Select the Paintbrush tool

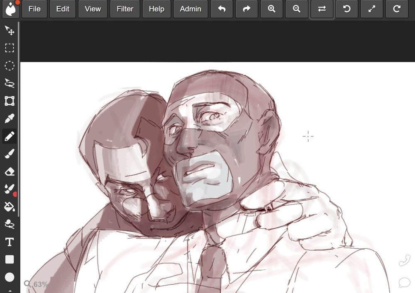[x=10, y=154]
